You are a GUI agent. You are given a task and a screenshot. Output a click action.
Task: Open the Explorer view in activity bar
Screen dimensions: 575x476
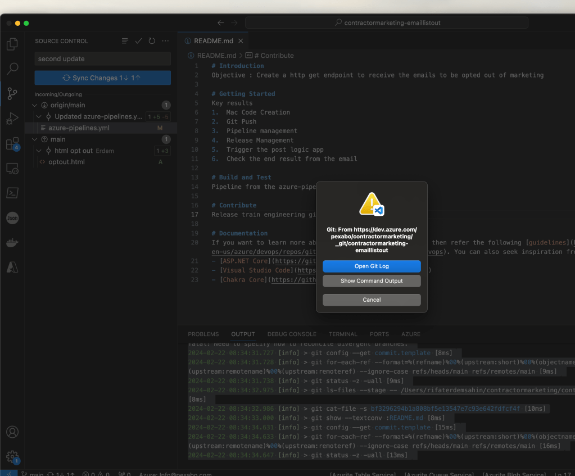12,44
